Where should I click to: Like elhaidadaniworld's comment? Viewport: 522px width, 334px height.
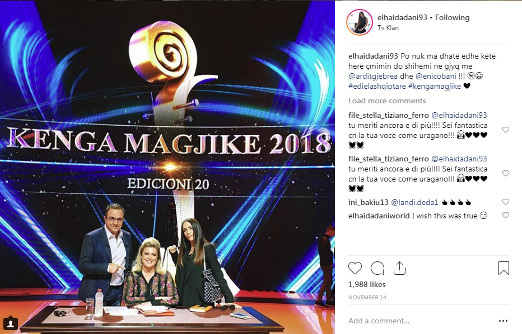click(506, 215)
